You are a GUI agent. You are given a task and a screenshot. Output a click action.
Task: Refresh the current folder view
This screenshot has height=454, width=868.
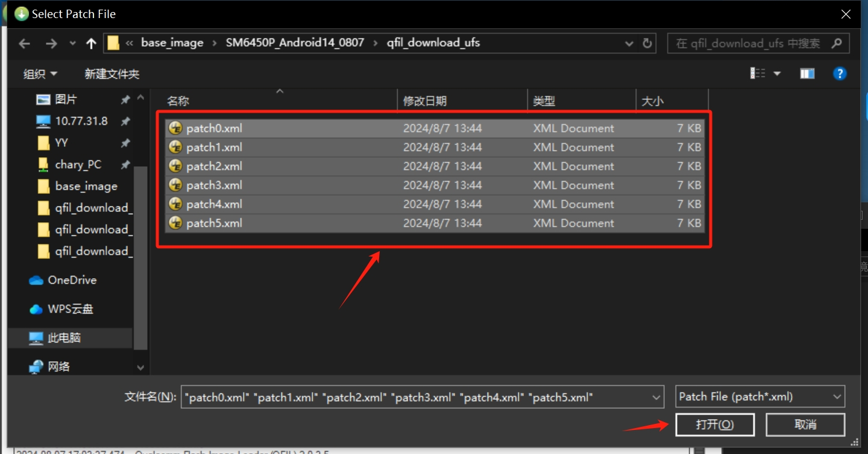point(647,43)
